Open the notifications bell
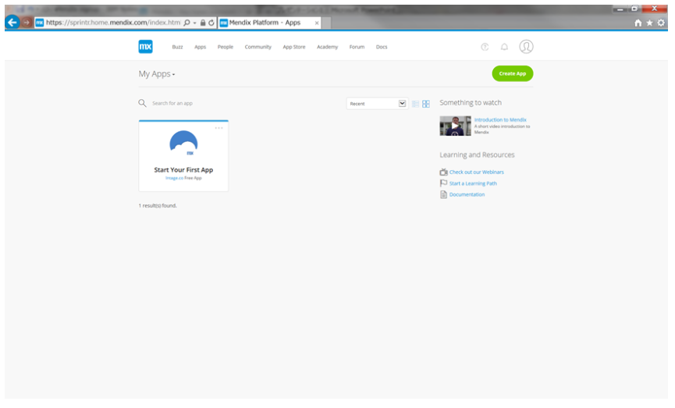Viewport: 675px width, 408px height. pos(505,47)
